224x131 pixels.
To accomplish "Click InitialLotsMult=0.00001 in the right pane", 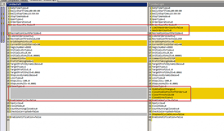I will (x=167, y=56).
